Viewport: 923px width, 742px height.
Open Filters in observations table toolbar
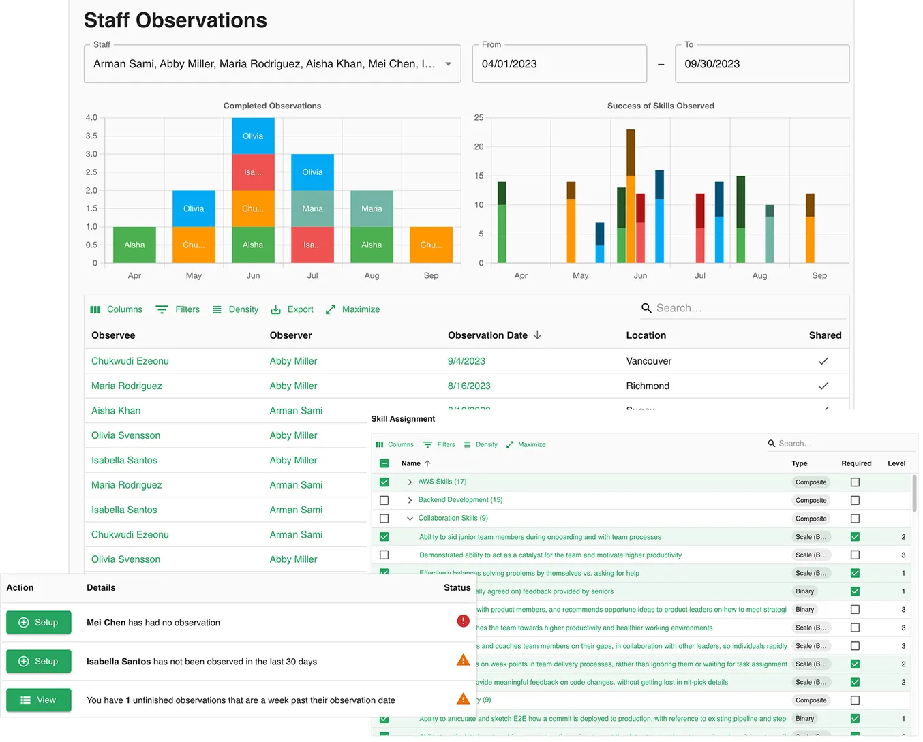pyautogui.click(x=177, y=309)
